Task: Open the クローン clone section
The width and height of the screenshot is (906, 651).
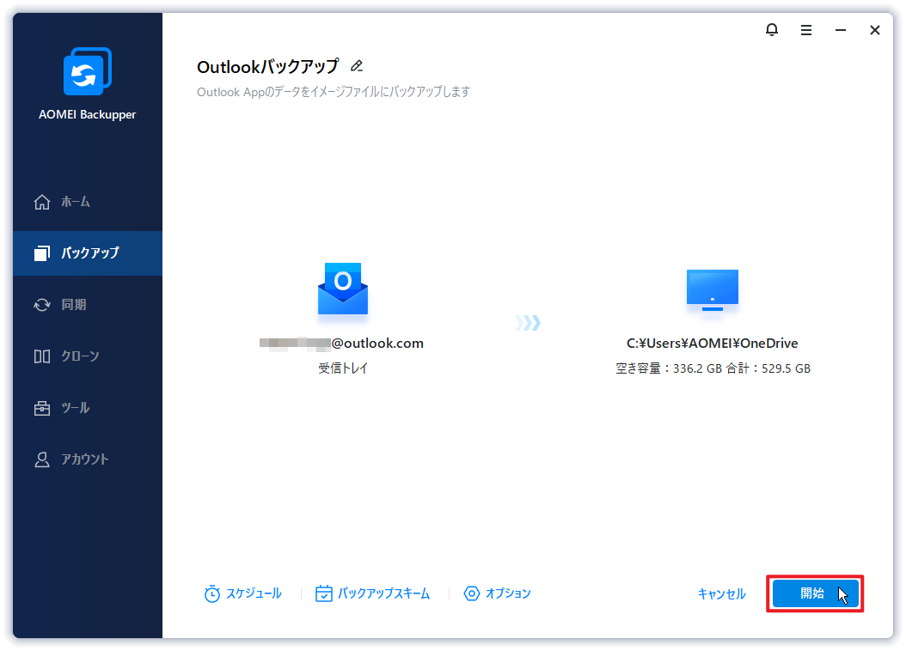Action: pos(88,356)
